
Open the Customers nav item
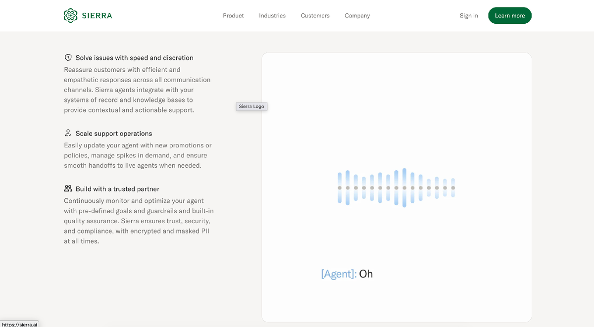click(315, 16)
